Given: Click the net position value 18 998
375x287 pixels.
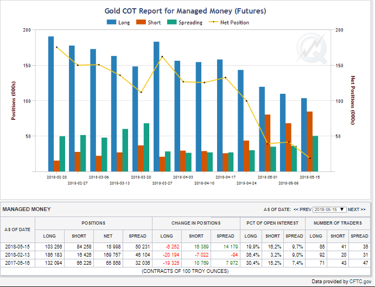Looking at the screenshot, I should (113, 246).
